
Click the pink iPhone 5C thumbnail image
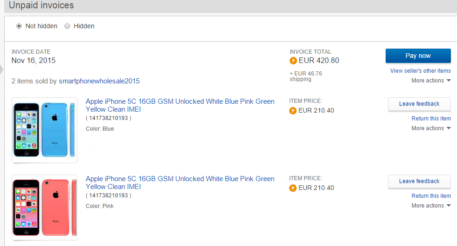(x=44, y=208)
